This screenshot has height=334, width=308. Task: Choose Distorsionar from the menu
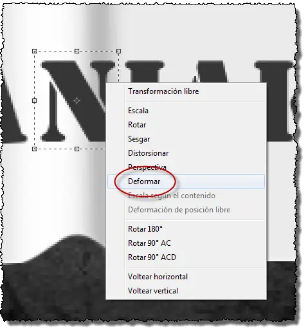[x=186, y=153]
